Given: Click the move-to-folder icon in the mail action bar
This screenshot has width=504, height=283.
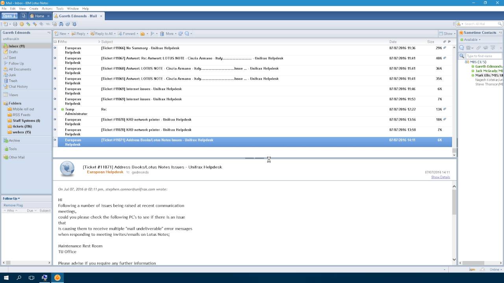Looking at the screenshot, I should tap(143, 34).
